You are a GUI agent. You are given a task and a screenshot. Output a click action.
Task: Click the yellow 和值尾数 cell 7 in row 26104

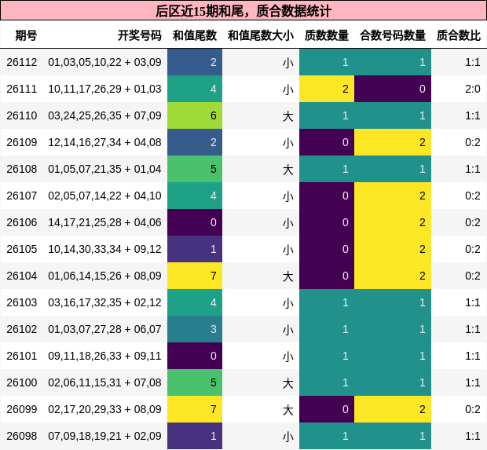coord(195,276)
